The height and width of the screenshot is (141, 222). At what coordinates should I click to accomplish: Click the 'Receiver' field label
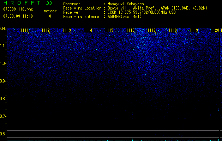[x=72, y=12]
